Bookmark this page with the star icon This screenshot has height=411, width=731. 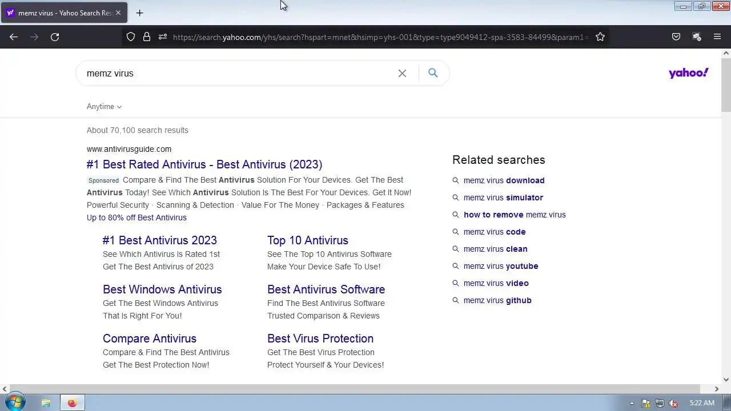[600, 37]
